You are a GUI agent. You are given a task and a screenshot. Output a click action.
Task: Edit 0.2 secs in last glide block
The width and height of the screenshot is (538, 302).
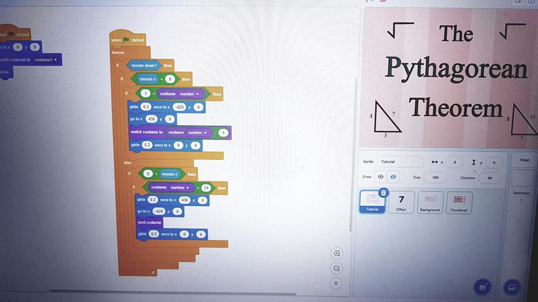[154, 234]
